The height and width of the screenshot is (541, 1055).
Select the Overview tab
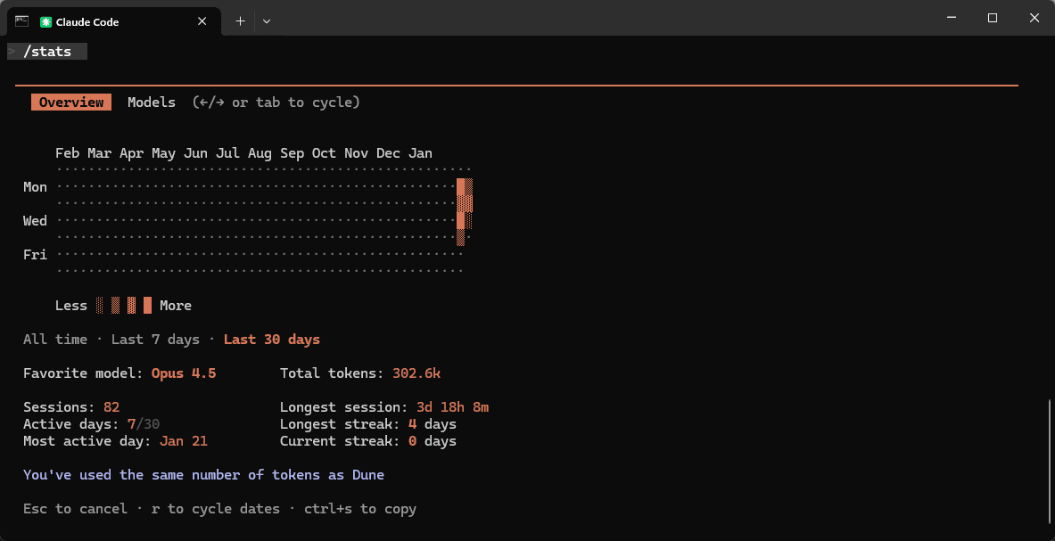point(70,102)
